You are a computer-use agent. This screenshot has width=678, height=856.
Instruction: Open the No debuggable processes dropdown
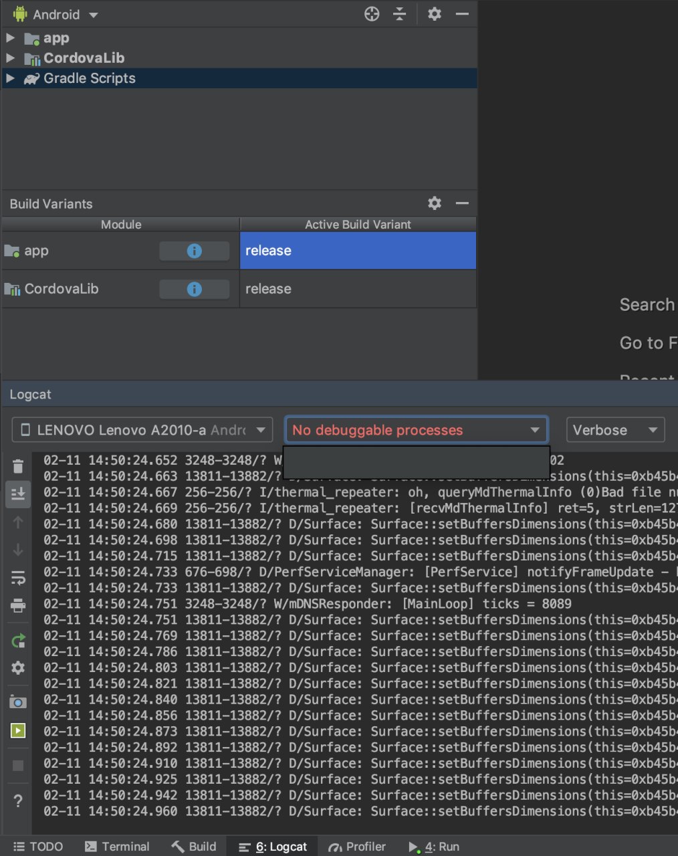click(x=416, y=430)
